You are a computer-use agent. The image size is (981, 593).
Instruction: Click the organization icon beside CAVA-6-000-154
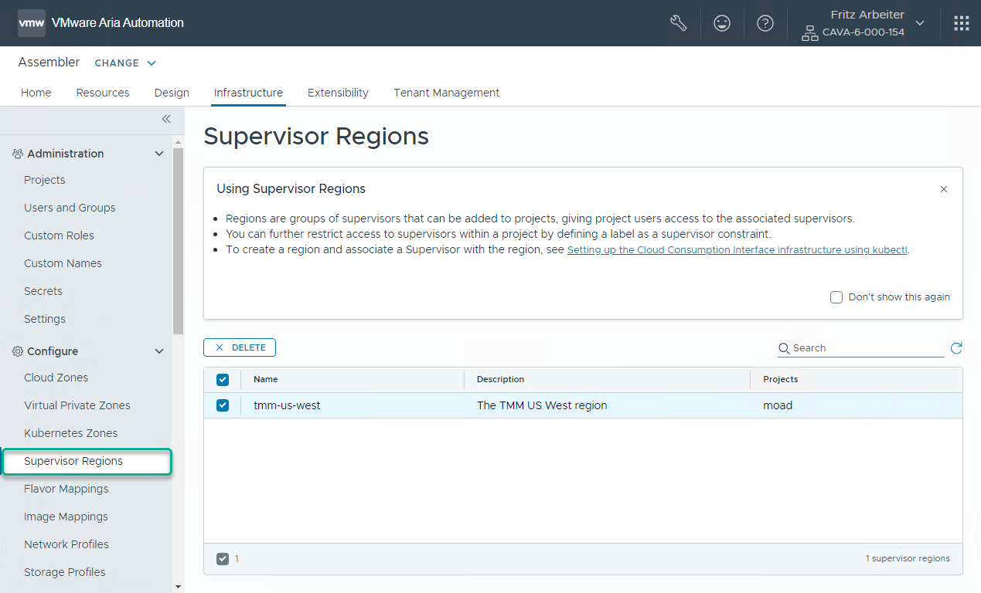point(809,33)
